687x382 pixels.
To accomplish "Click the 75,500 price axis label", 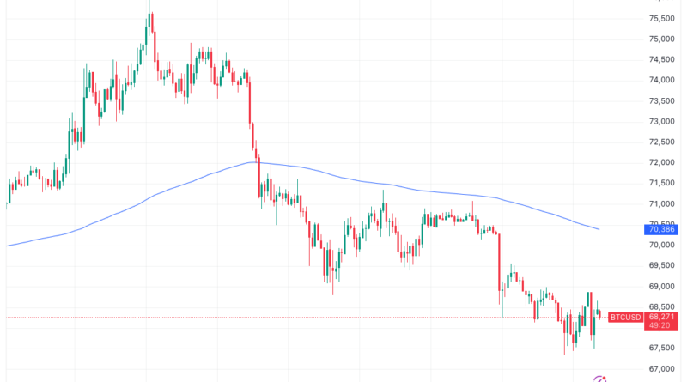I will (x=660, y=18).
